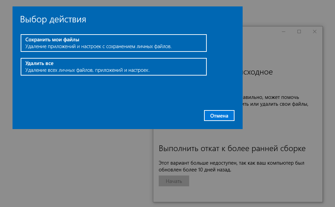
Task: Click 'Выполнить откат к более ранней сборке' heading
Action: click(232, 148)
